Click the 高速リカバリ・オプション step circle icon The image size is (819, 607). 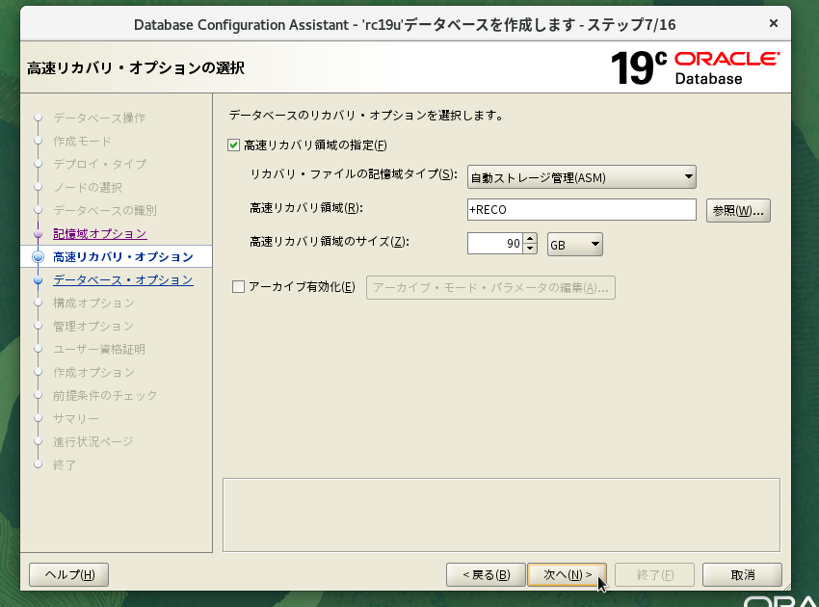tap(39, 257)
